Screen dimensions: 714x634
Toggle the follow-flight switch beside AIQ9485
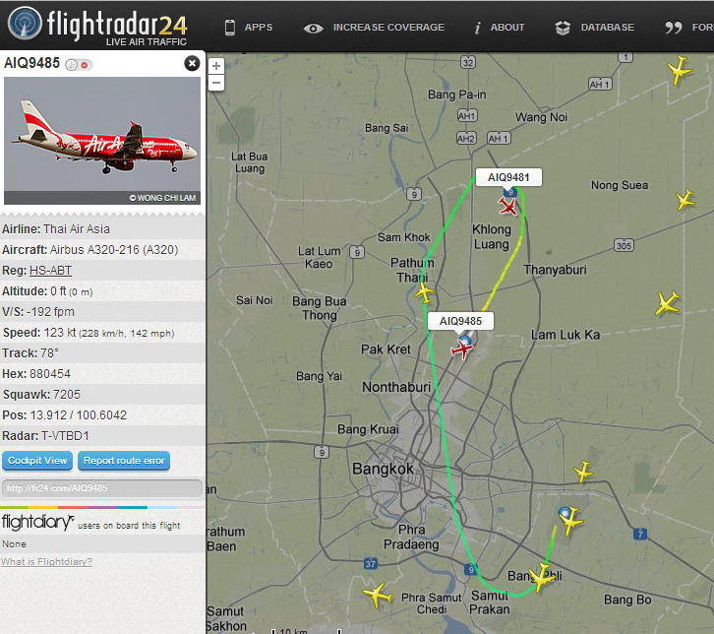[79, 65]
